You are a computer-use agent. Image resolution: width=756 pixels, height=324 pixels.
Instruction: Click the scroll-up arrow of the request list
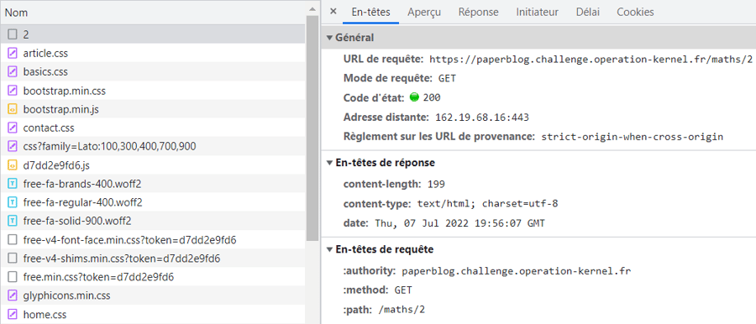point(312,8)
